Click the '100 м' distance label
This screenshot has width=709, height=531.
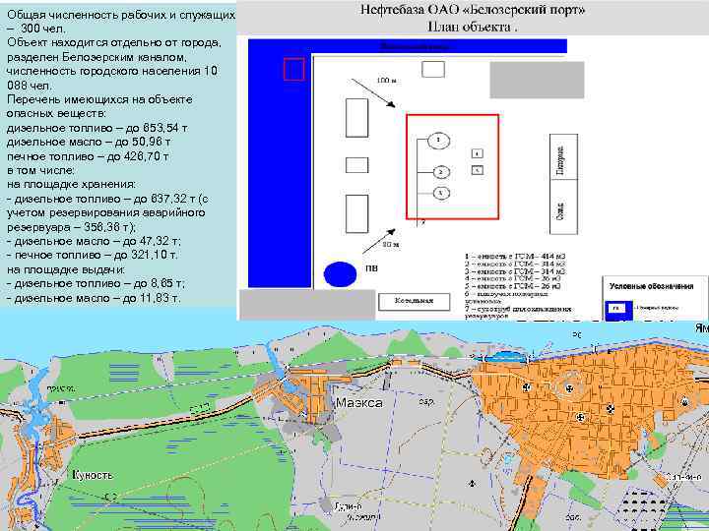[x=387, y=81]
